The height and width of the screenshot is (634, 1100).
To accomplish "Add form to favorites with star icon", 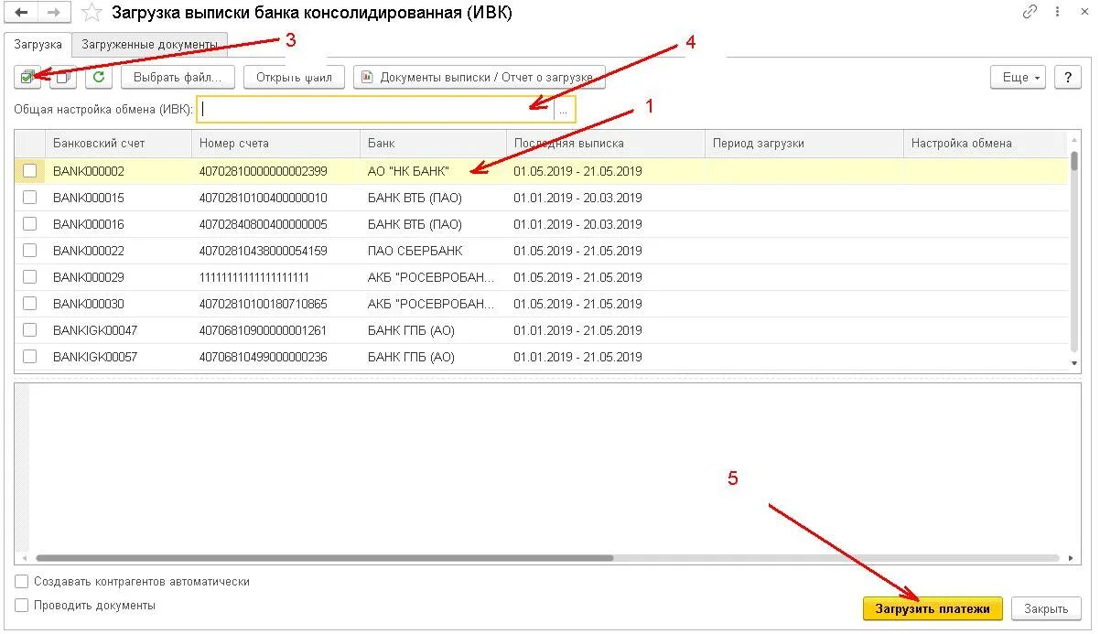I will [x=92, y=13].
